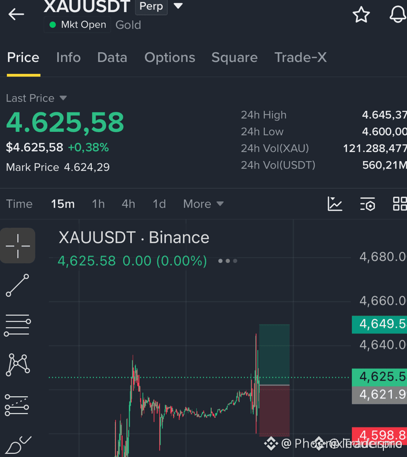Tap the back arrow icon
Screen dimensions: 407x457
[16, 14]
